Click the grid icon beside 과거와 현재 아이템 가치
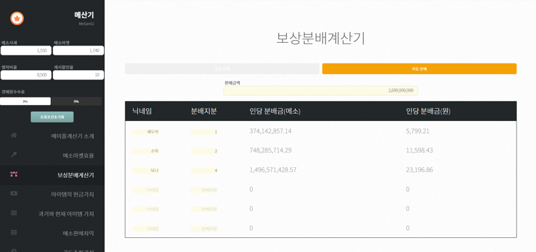Screen dimensions: 536x252 [14, 213]
